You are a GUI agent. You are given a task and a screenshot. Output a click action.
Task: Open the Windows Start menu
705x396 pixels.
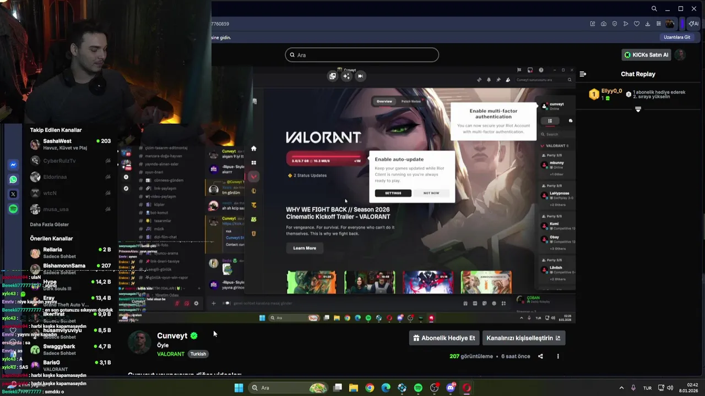(238, 388)
